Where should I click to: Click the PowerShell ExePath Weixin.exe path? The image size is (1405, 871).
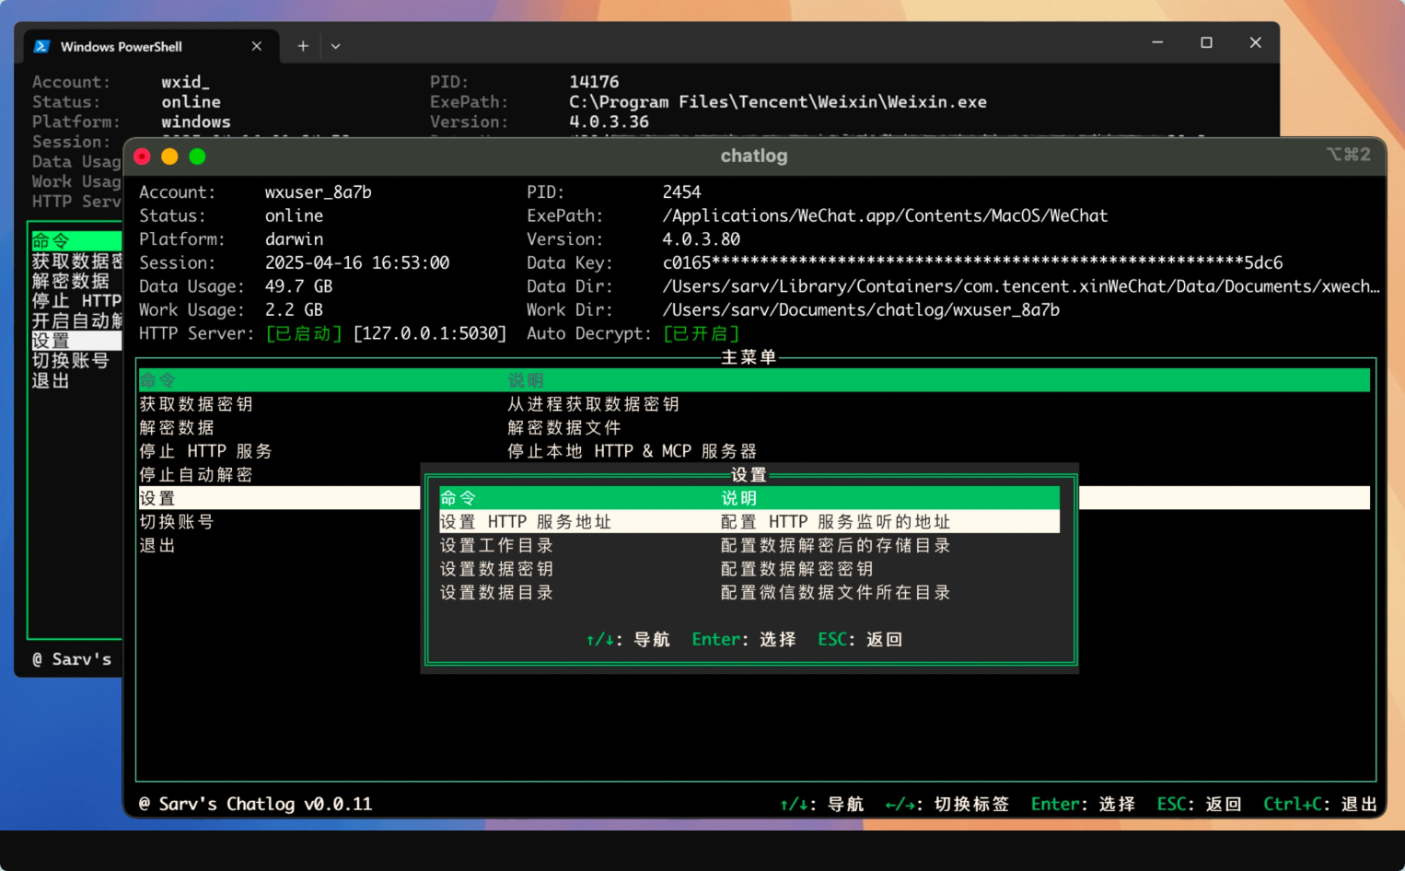coord(778,102)
